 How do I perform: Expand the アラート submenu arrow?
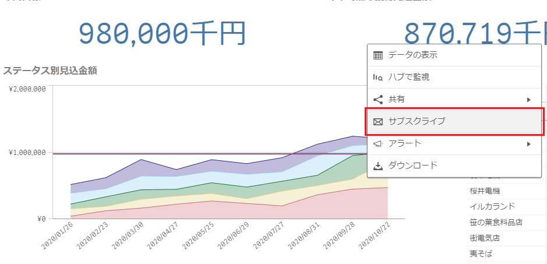[x=529, y=143]
